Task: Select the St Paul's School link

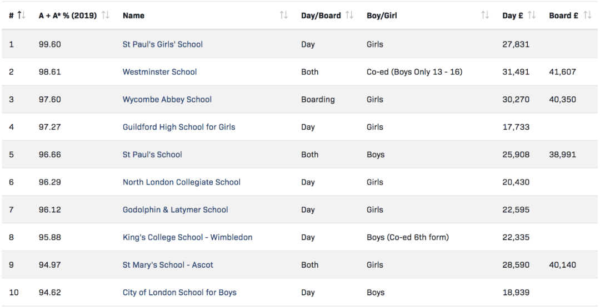Action: click(152, 155)
